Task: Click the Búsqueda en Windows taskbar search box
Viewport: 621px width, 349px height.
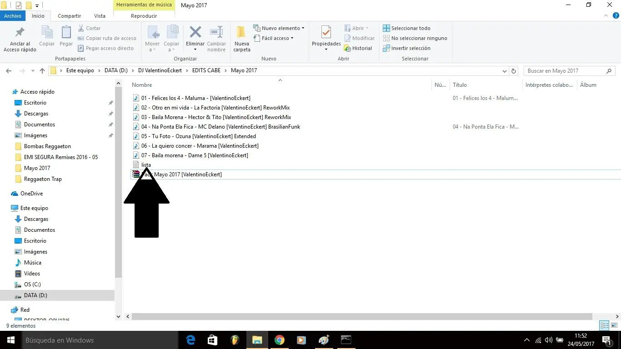Action: pos(100,340)
